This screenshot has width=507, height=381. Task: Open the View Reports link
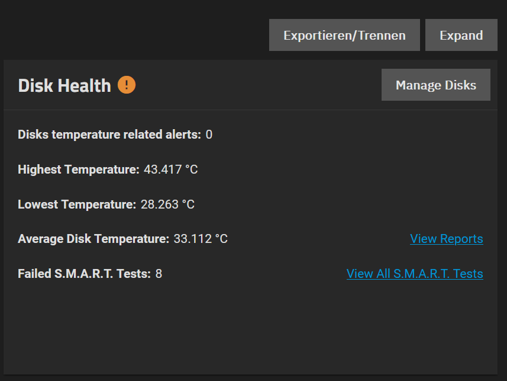tap(447, 239)
